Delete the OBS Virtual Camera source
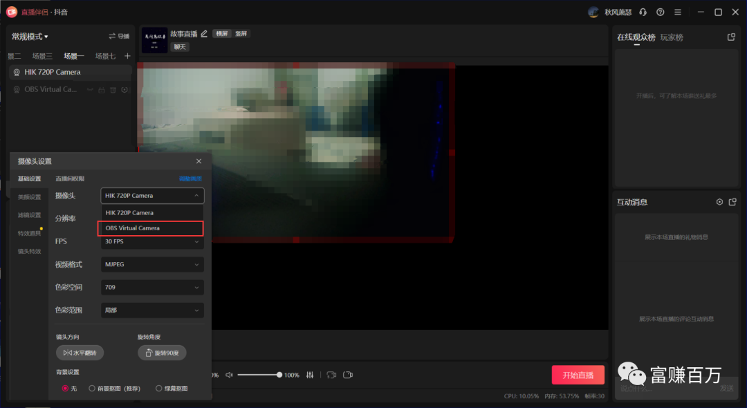The width and height of the screenshot is (747, 408). [x=113, y=90]
